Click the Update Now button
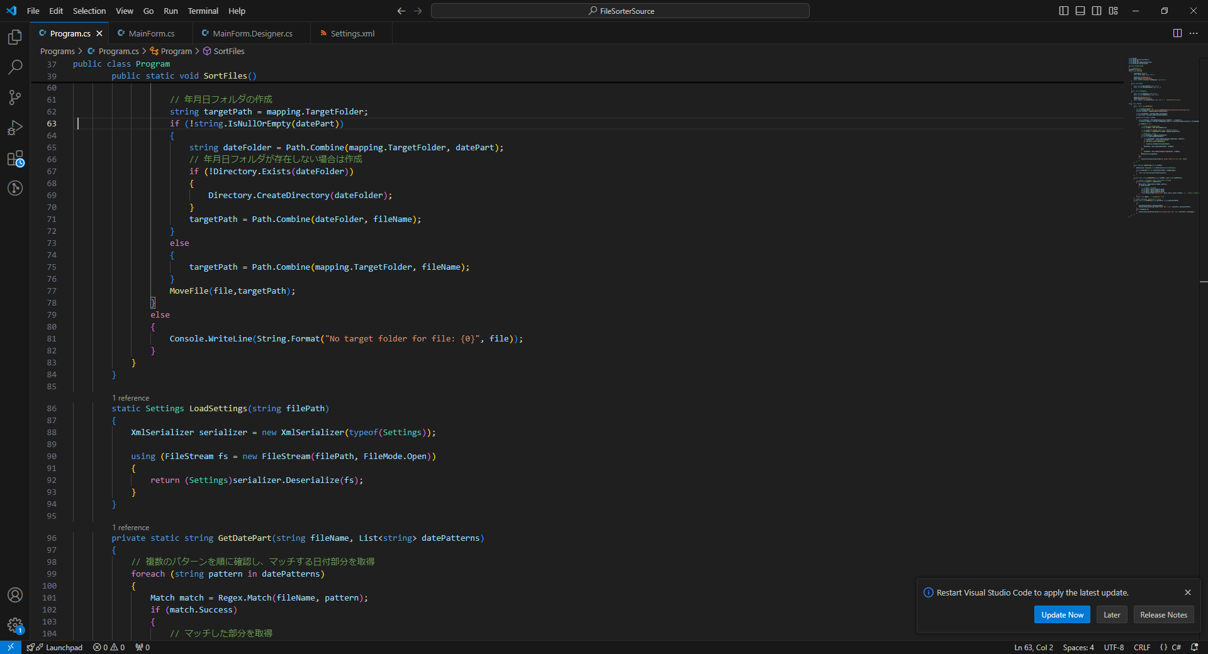1208x654 pixels. 1062,615
